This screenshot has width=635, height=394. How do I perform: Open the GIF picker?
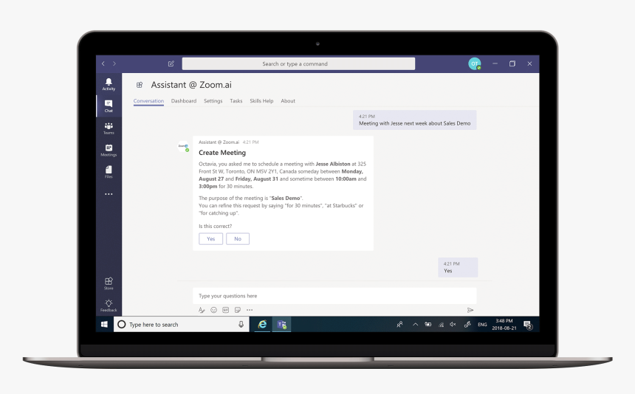point(225,311)
